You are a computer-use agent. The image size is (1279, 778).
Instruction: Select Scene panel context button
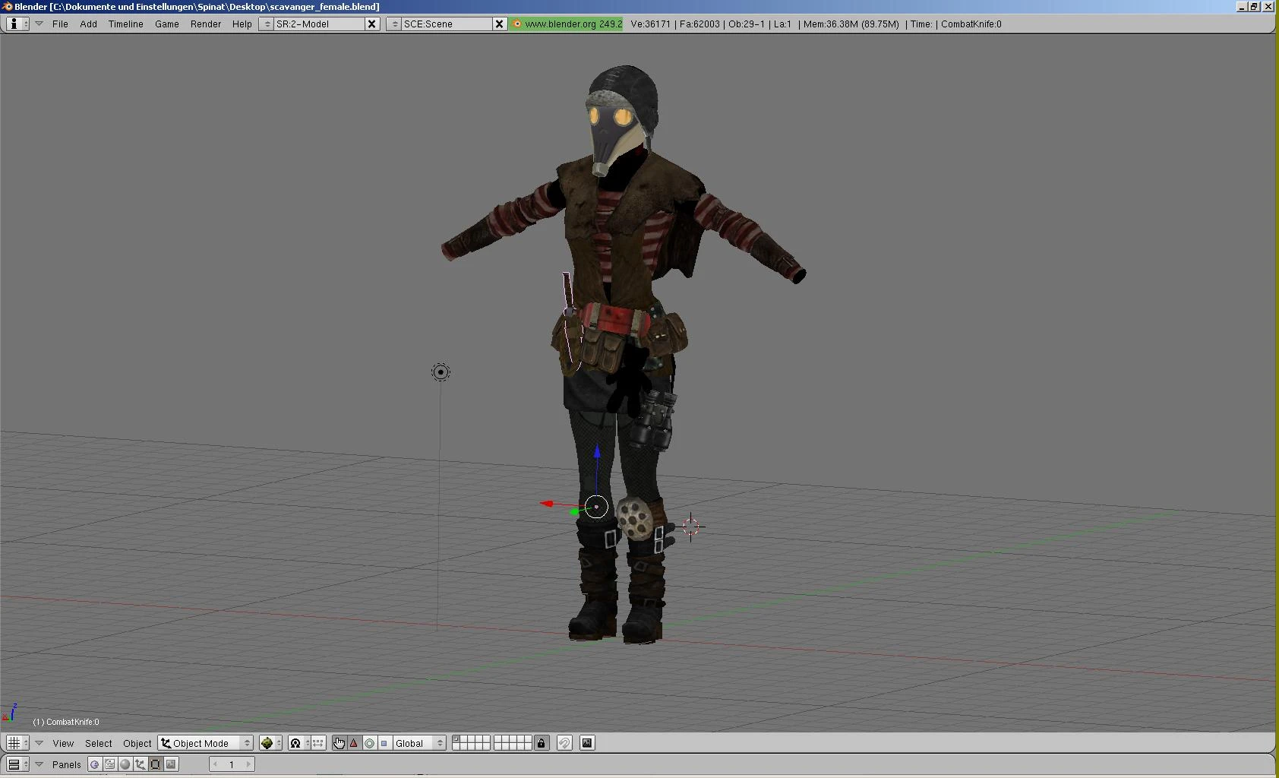(x=171, y=764)
